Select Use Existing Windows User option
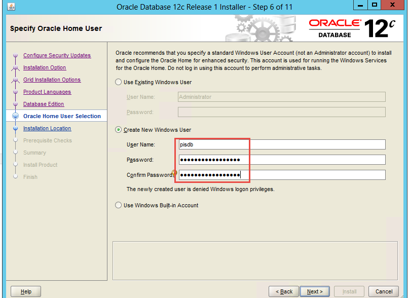The height and width of the screenshot is (298, 409). pos(119,82)
